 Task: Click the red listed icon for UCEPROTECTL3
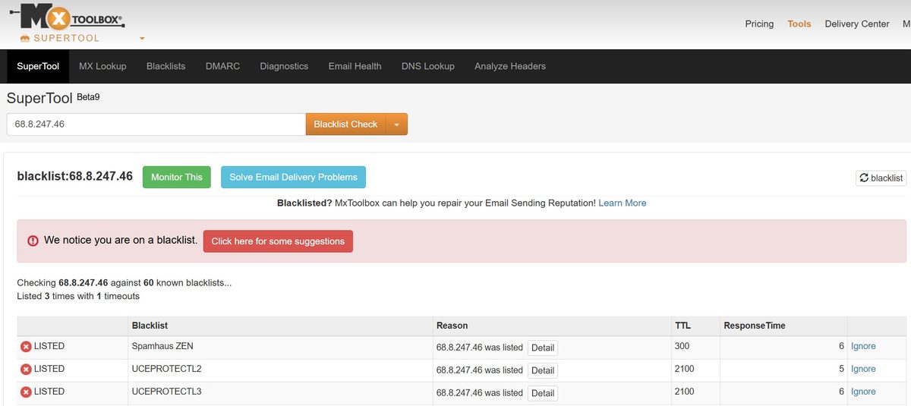(26, 392)
